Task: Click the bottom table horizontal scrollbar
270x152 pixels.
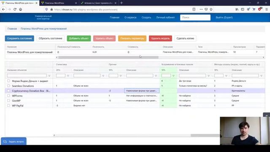Action: tap(205, 135)
